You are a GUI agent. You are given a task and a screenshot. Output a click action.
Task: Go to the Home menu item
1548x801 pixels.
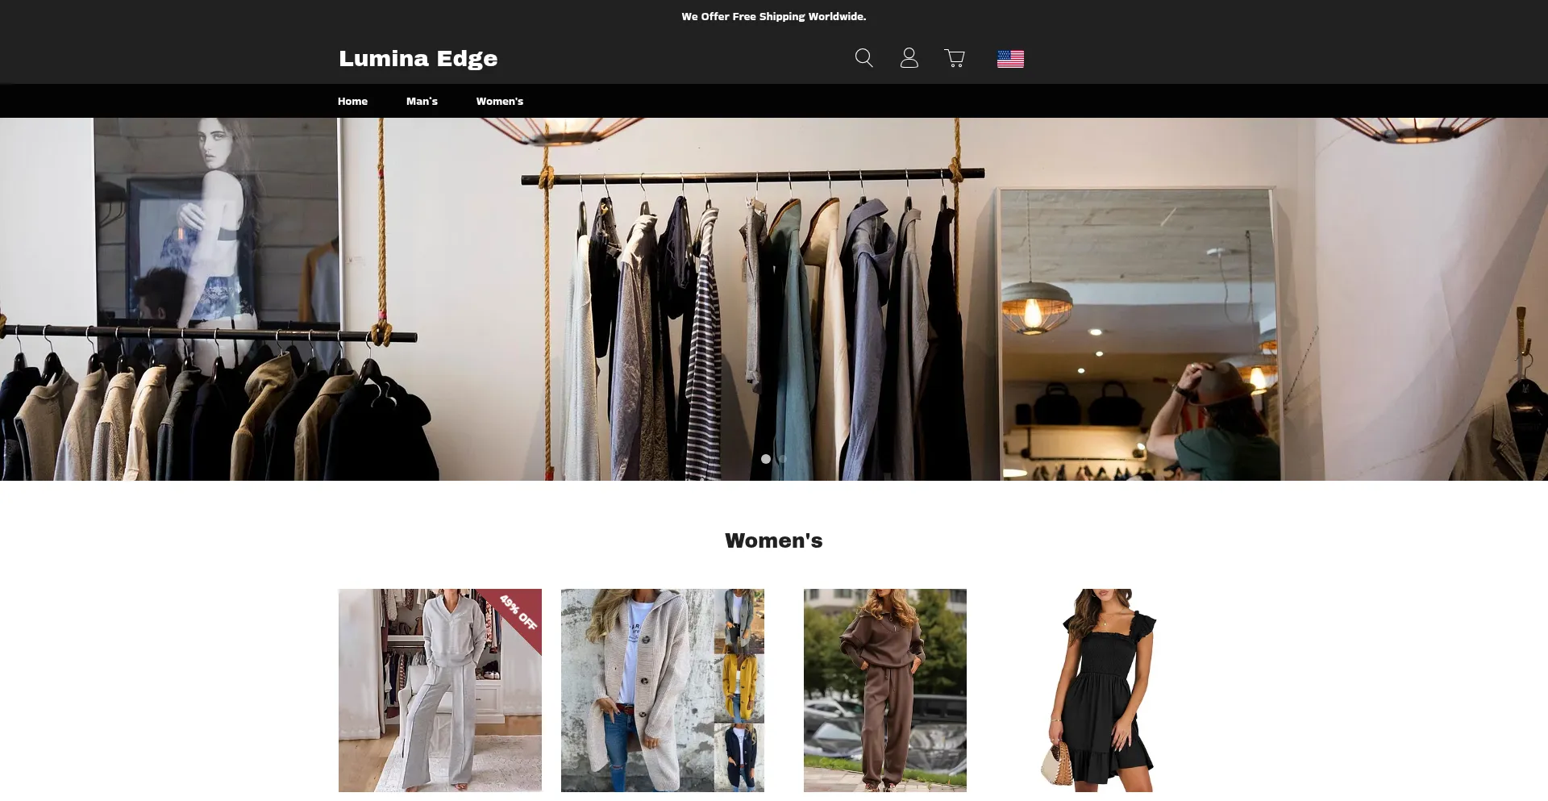click(x=352, y=102)
